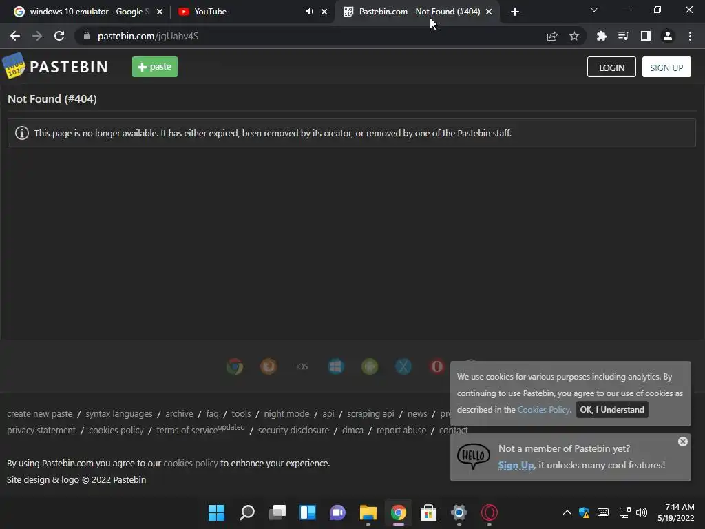The image size is (705, 529).
Task: Open the api footer link
Action: point(328,413)
